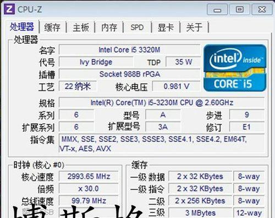This screenshot has width=275, height=218.
Task: Click bus speed 99.79 MHz
Action: 89,201
